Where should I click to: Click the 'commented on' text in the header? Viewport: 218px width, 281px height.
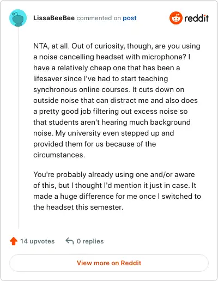point(99,18)
